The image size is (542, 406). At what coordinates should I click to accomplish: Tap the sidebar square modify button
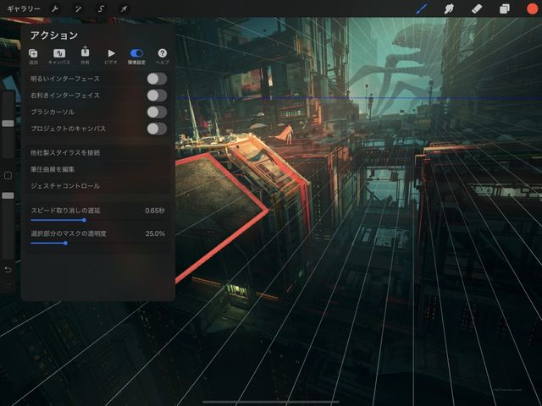click(x=8, y=176)
